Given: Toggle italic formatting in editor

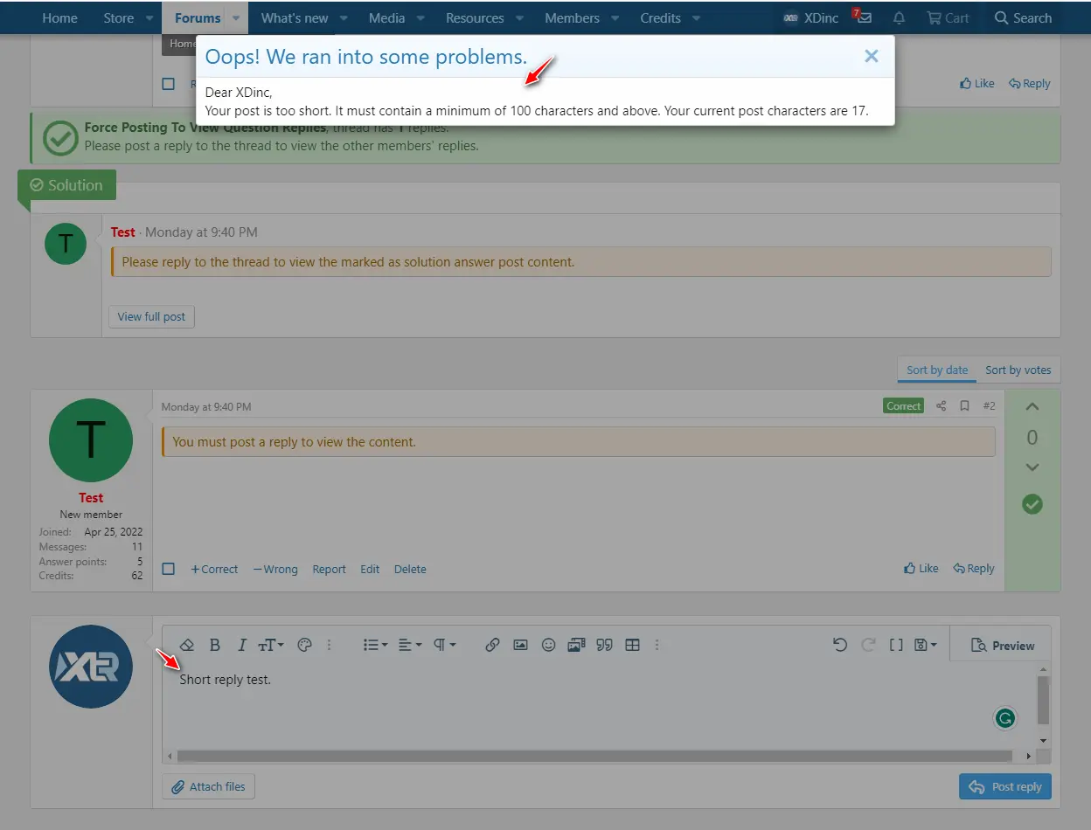Looking at the screenshot, I should click(242, 645).
